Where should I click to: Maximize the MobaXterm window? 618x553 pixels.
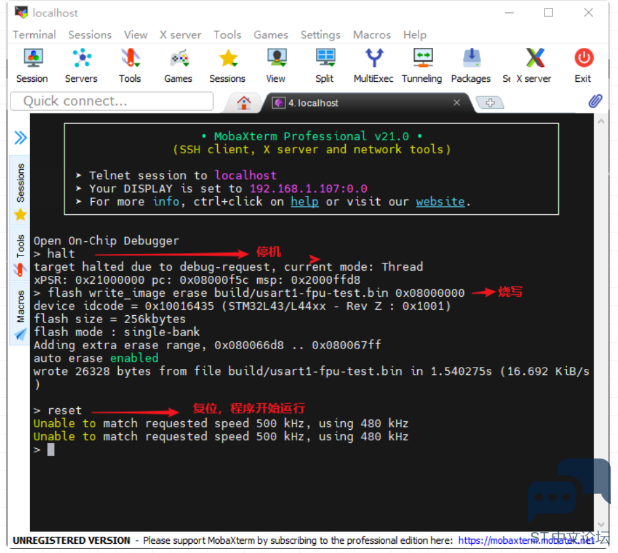(548, 12)
